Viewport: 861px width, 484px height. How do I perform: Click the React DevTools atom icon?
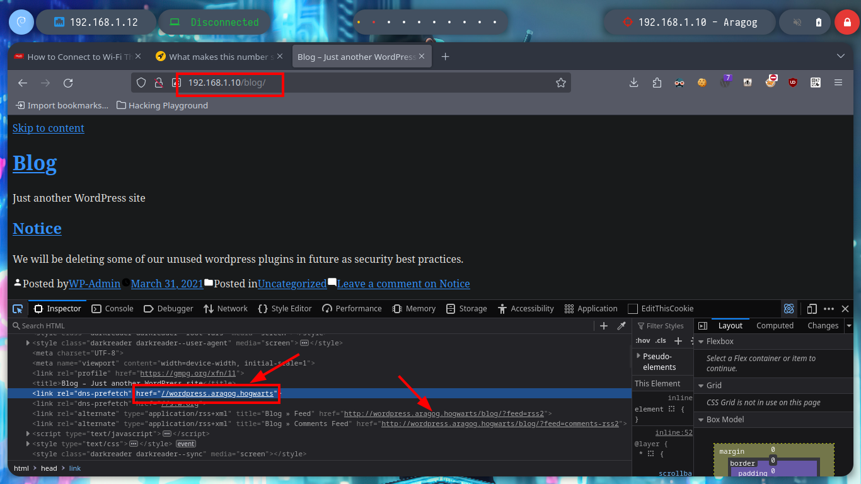tap(789, 309)
